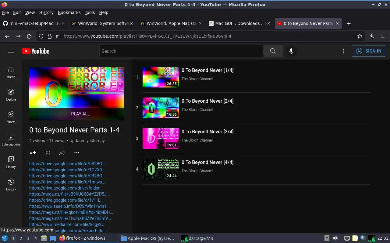
Task: Click SIGN IN button
Action: (x=368, y=51)
